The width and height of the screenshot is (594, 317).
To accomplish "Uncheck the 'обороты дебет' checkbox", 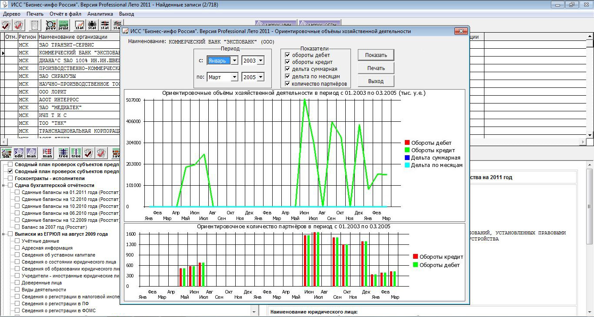I will pyautogui.click(x=287, y=55).
